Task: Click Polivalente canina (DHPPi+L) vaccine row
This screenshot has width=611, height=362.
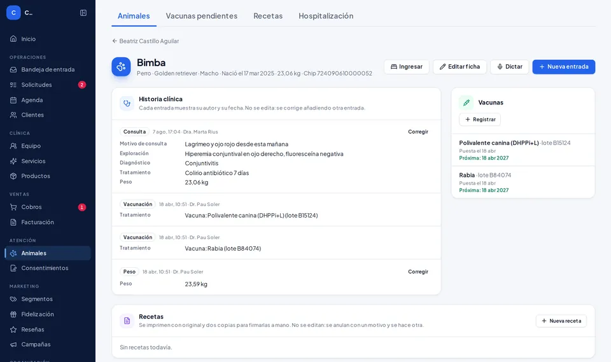Action: pyautogui.click(x=523, y=150)
